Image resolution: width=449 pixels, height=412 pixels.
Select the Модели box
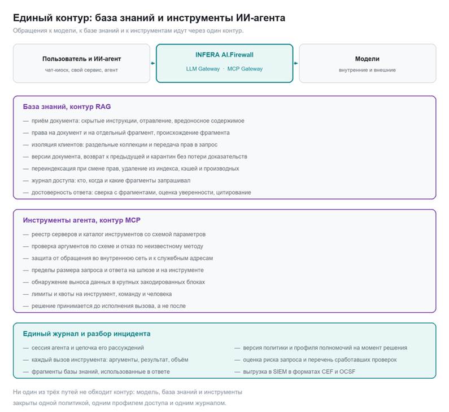pos(368,64)
